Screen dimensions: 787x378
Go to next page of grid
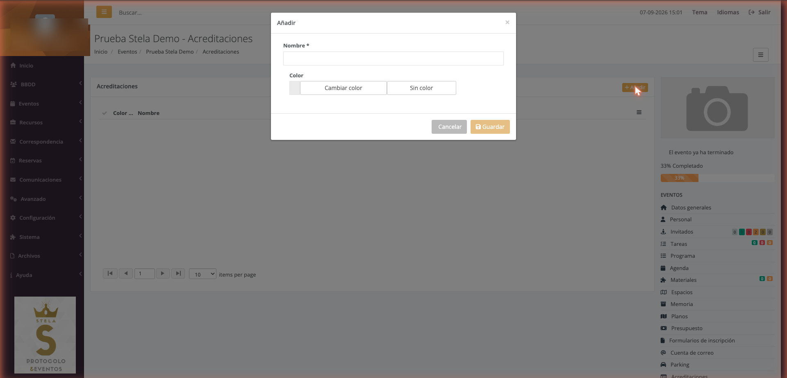tap(163, 274)
